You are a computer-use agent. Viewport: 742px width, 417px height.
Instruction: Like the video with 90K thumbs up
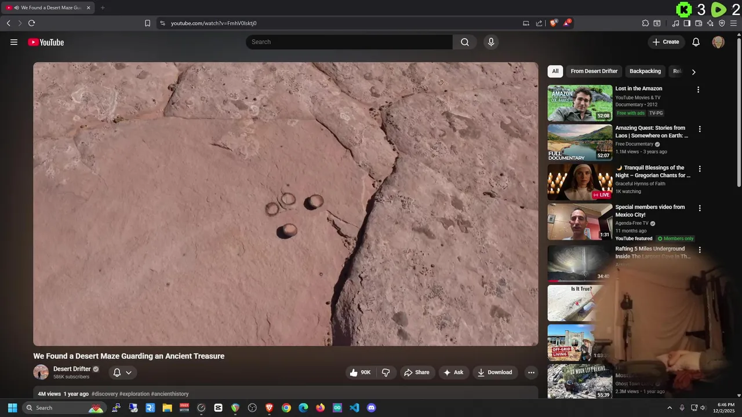tap(360, 372)
